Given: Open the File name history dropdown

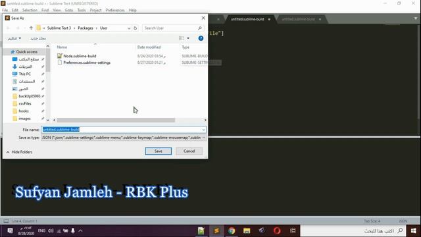Looking at the screenshot, I should pyautogui.click(x=203, y=130).
